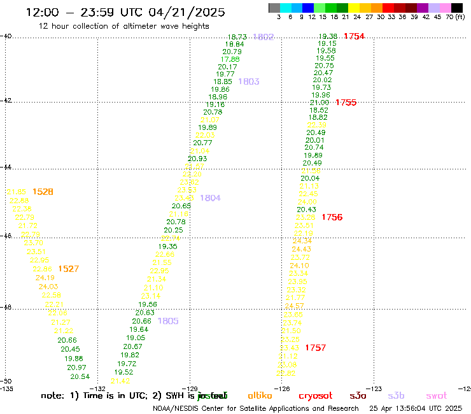Click the wave height value 20.79
471x414 pixels.
click(x=232, y=52)
